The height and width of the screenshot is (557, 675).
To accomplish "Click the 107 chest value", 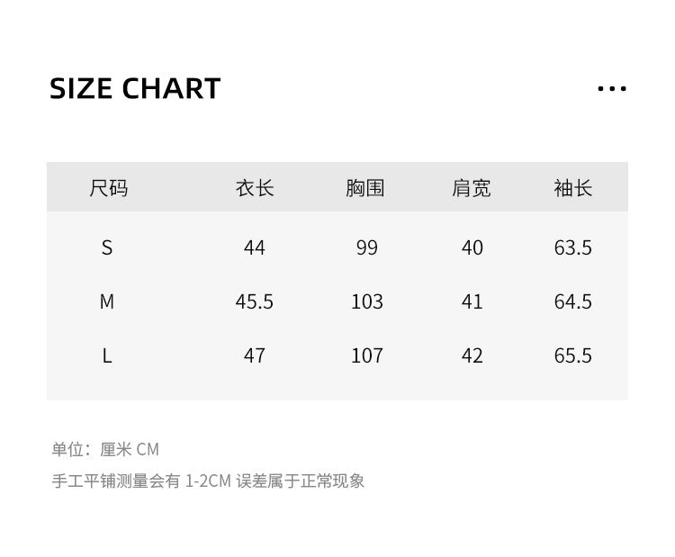I will (366, 355).
